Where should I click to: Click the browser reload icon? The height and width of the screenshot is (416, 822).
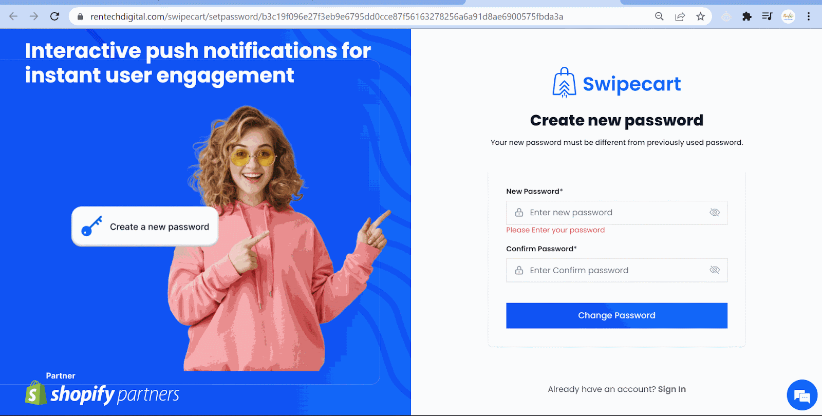point(54,16)
